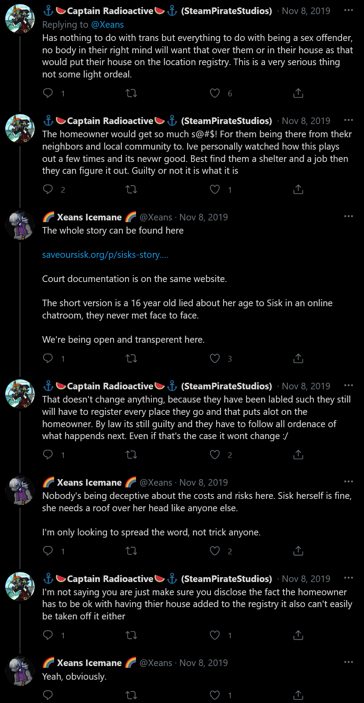364x703 pixels.
Task: Like Xeans' tweet with 3 likes
Action: (215, 358)
